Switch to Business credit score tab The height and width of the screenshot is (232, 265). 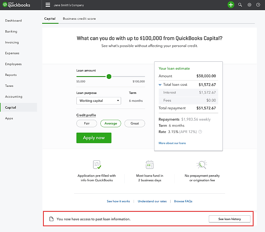pyautogui.click(x=79, y=19)
